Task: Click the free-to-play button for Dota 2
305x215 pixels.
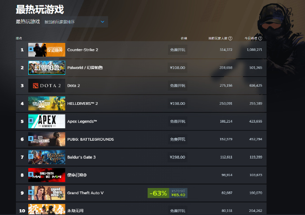Action: (x=178, y=85)
